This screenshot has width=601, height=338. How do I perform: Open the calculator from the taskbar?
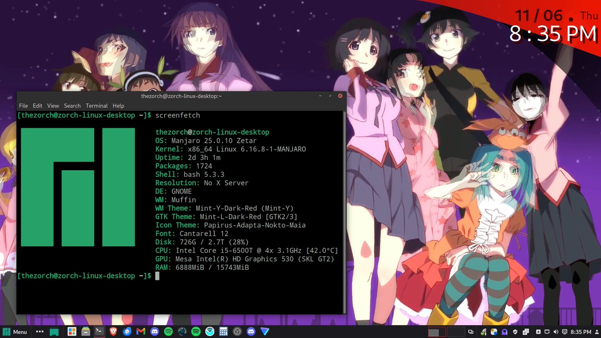click(223, 331)
